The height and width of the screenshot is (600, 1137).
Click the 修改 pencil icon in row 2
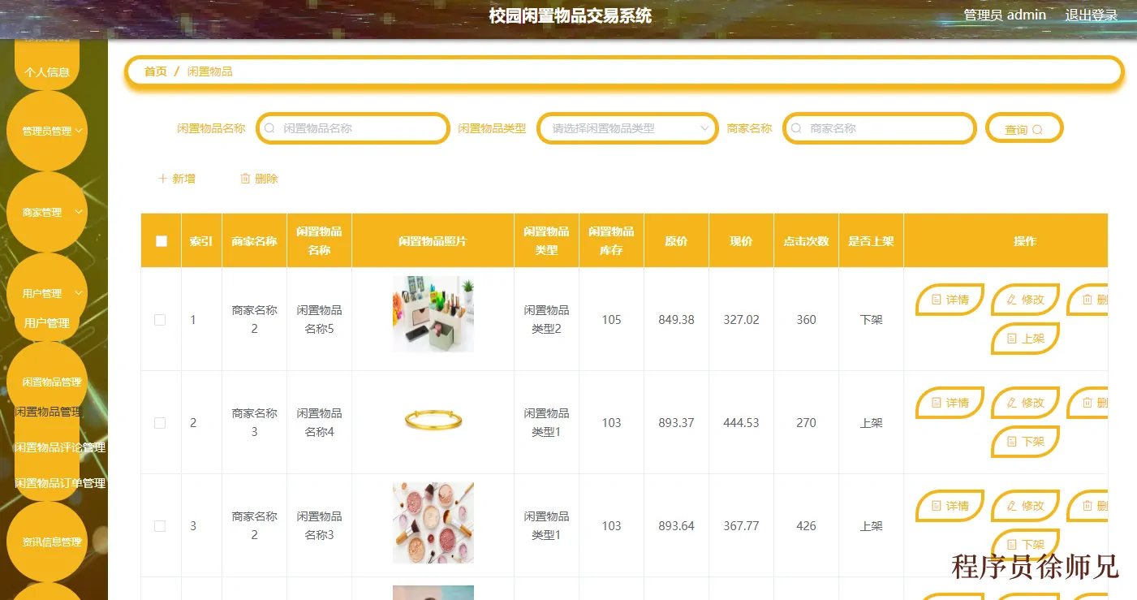(1011, 403)
